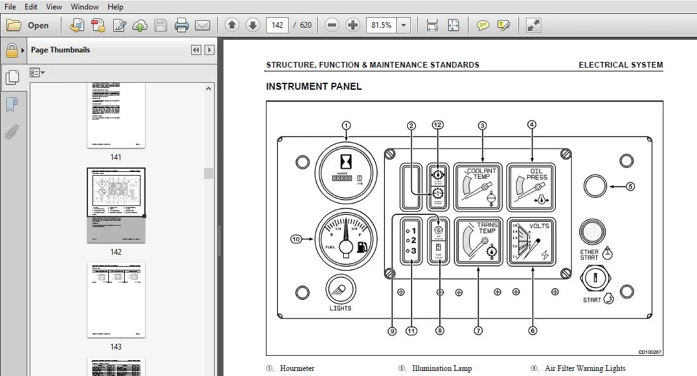Click the print icon
Image resolution: width=697 pixels, height=376 pixels.
181,25
